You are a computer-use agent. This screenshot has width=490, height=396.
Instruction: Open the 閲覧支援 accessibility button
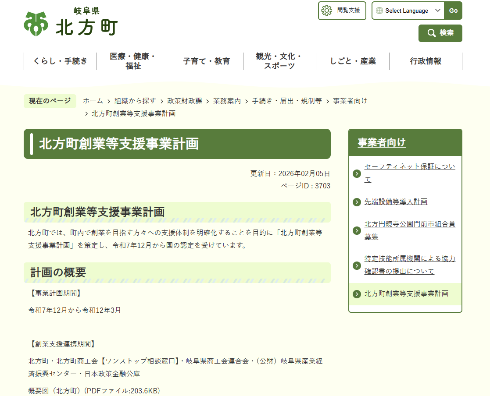pyautogui.click(x=342, y=11)
